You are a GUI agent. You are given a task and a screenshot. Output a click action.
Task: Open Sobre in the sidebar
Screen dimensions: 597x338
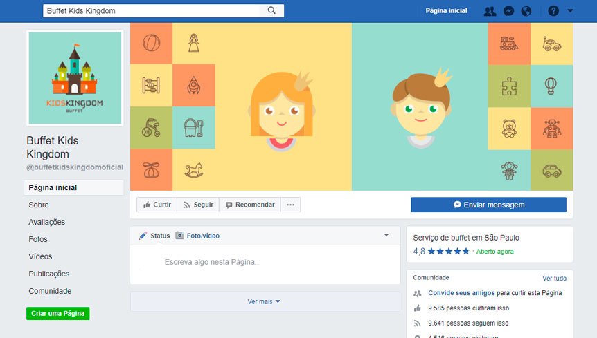(39, 205)
